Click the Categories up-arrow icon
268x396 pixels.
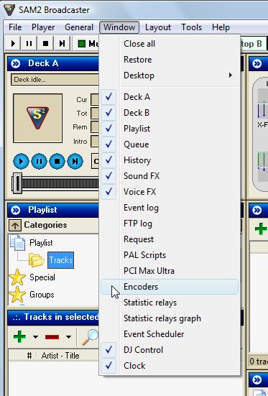coord(15,225)
